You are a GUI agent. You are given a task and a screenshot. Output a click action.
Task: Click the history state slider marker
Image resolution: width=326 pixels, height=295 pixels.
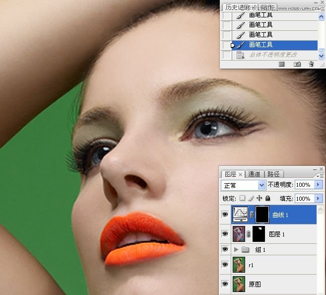click(233, 45)
